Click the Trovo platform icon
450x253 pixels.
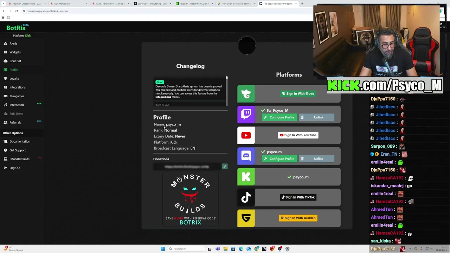(x=246, y=94)
